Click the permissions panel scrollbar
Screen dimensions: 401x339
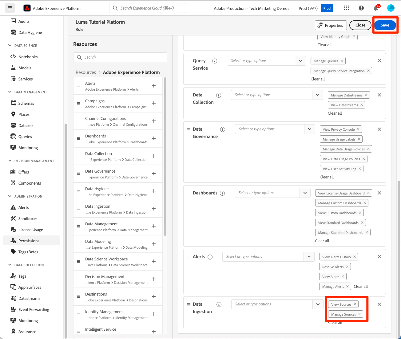[399, 257]
